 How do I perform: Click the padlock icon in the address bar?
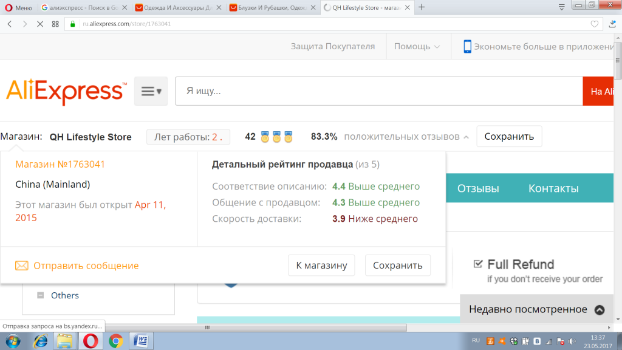pos(73,24)
